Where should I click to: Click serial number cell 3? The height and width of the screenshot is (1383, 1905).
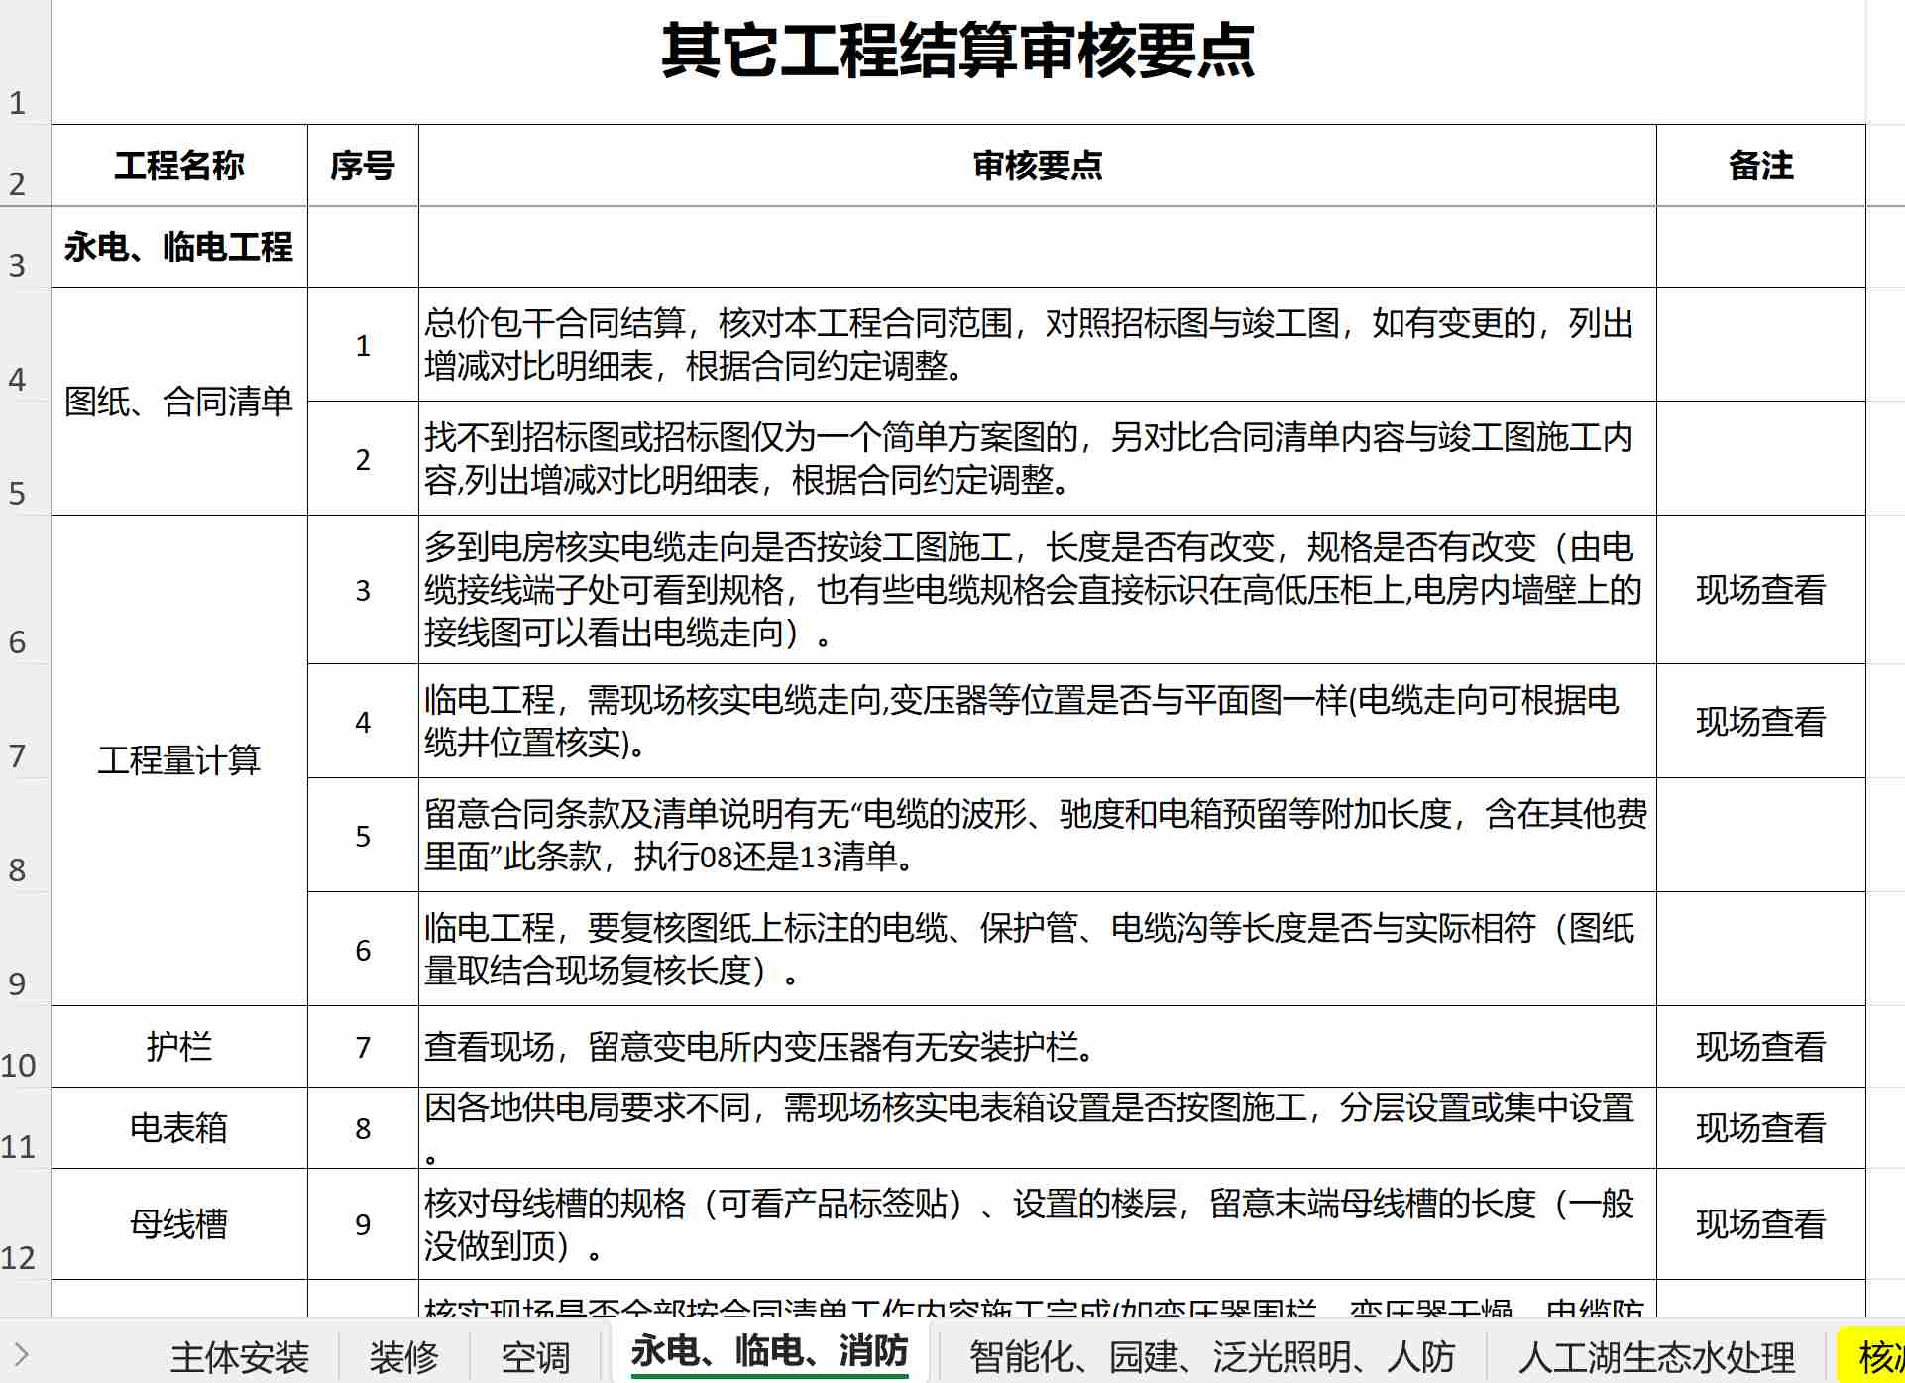tap(363, 590)
